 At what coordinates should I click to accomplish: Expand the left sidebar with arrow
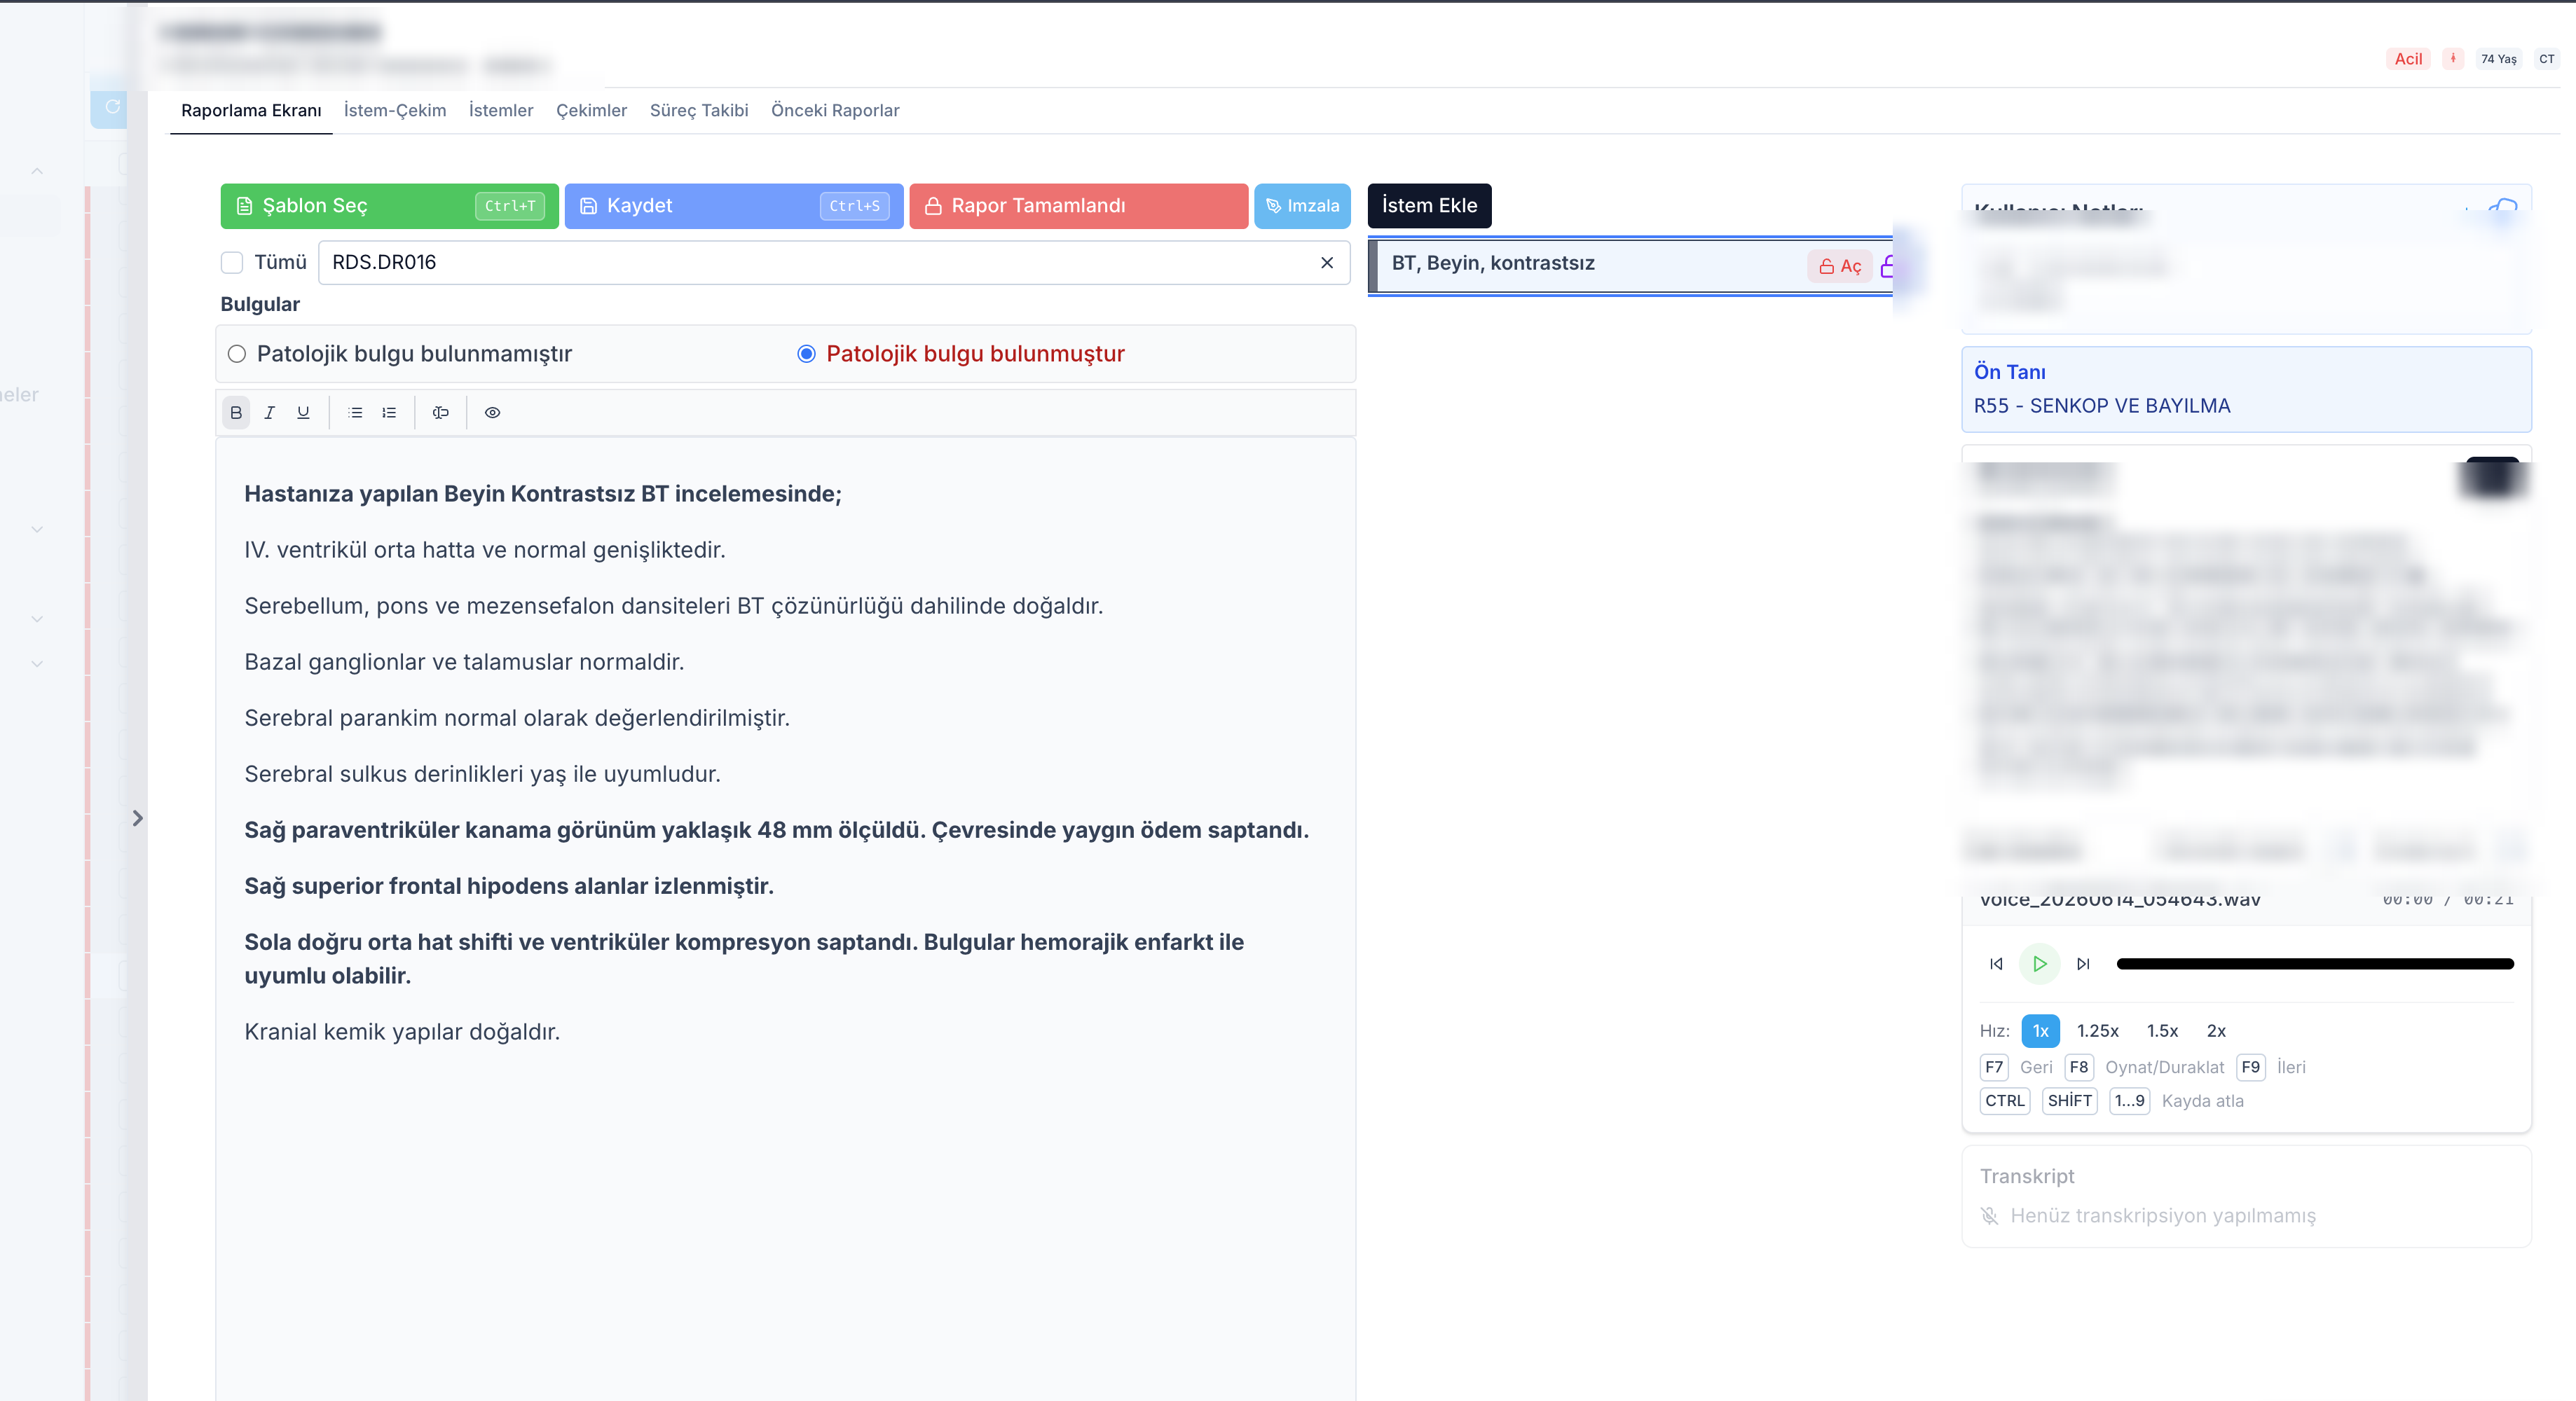(x=138, y=818)
